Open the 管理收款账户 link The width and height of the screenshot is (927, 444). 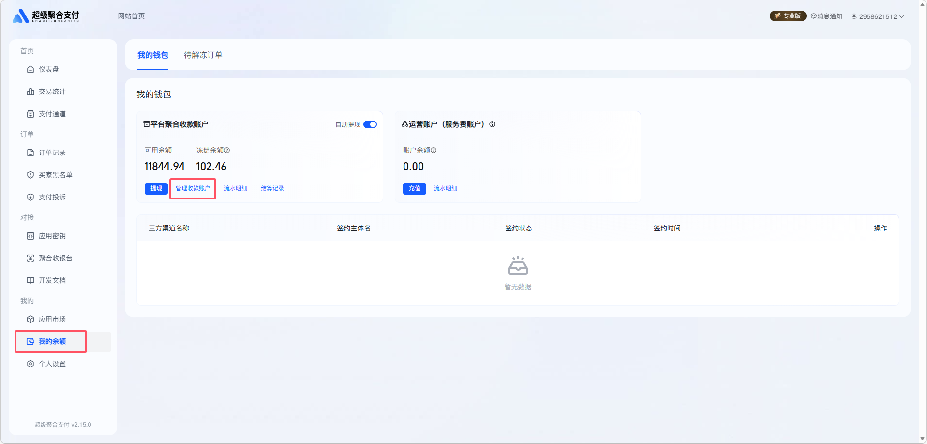tap(193, 188)
